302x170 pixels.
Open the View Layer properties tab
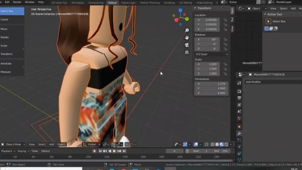click(239, 105)
